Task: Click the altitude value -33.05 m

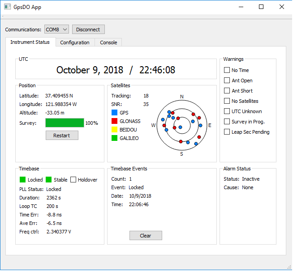Action: [x=55, y=113]
